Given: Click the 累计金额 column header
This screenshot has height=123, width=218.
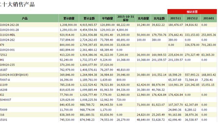Looking at the screenshot, I should [89, 18].
